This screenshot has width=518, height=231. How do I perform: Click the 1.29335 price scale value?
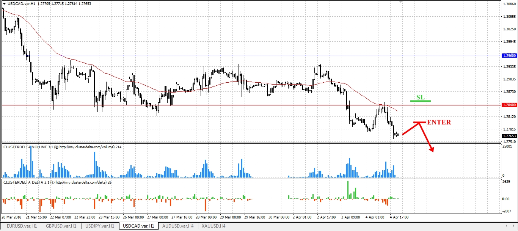510,66
